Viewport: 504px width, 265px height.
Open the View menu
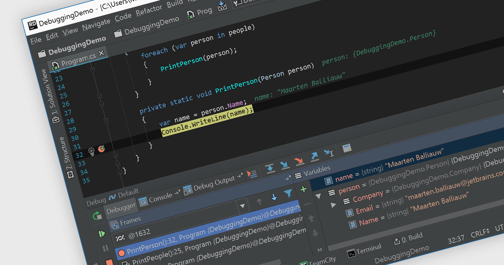coord(70,31)
